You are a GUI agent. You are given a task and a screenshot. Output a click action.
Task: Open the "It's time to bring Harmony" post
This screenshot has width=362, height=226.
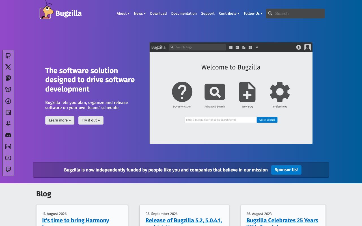(76, 221)
